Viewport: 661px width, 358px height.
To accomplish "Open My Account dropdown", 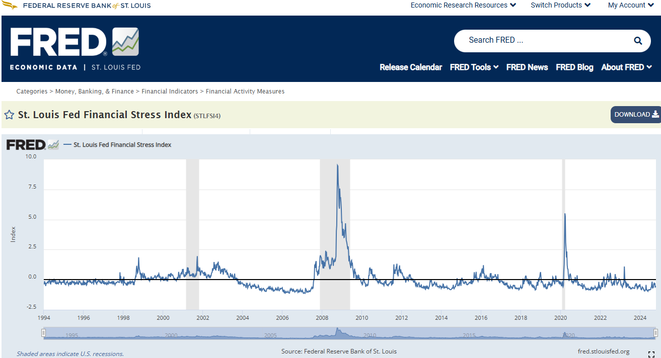I will pos(631,5).
